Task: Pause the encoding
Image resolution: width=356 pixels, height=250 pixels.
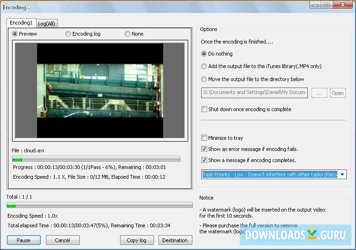Action: [24, 240]
